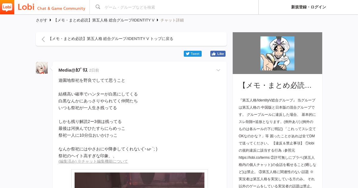Focus the game and group search field
Viewport: 358px width, 188px height.
(179, 7)
